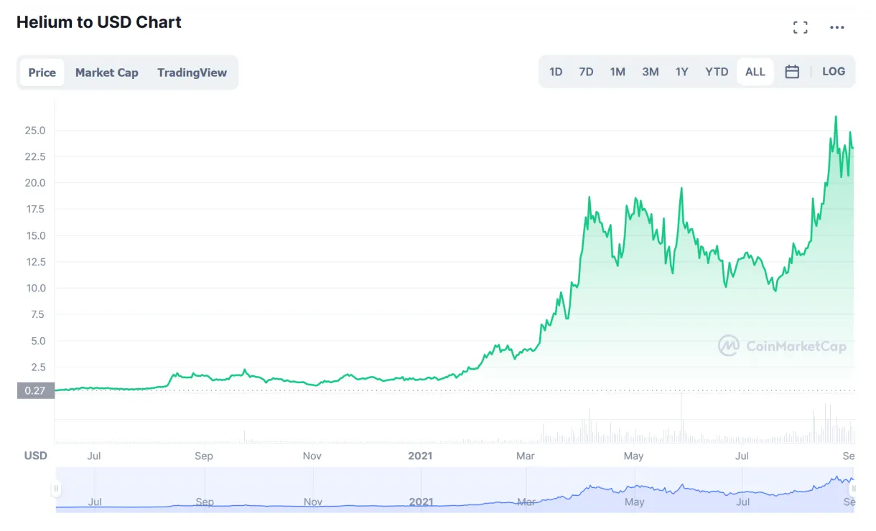Viewport: 876px width, 531px height.
Task: Enable logarithmic scale with LOG
Action: (834, 72)
